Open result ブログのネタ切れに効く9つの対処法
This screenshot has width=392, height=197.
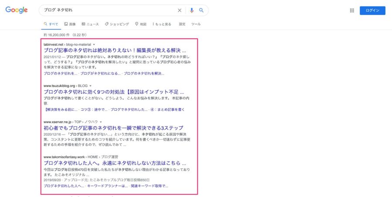pyautogui.click(x=114, y=92)
